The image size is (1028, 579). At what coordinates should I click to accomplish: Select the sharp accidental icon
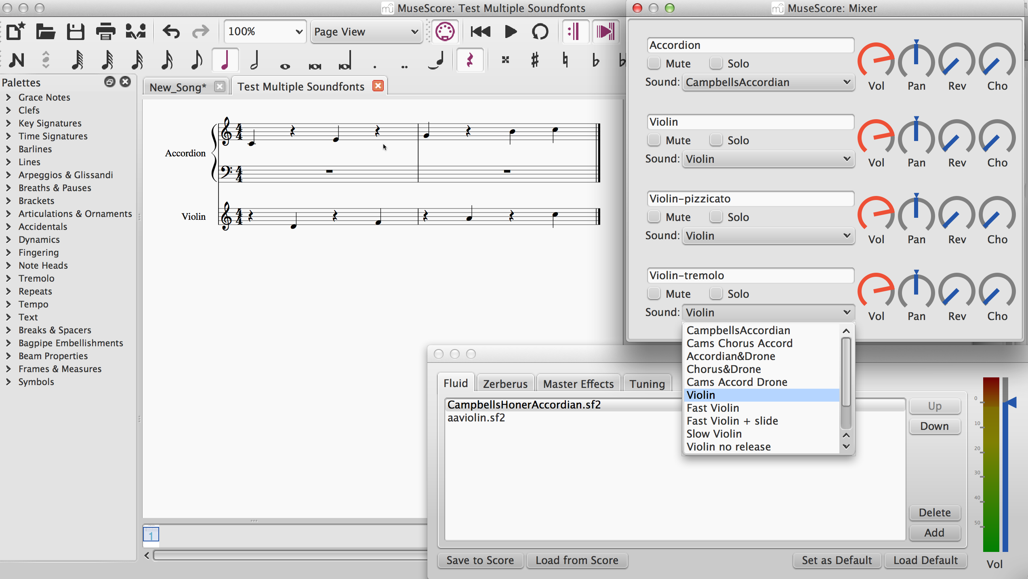pyautogui.click(x=534, y=61)
